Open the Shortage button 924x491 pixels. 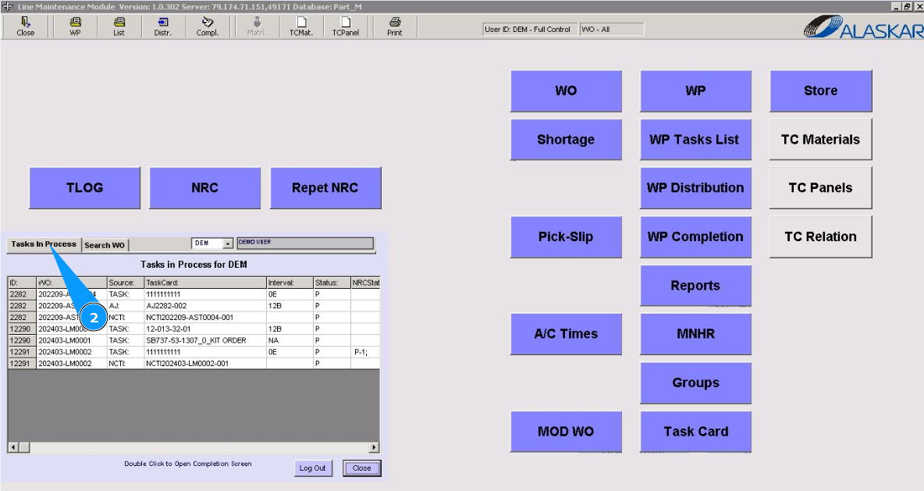pyautogui.click(x=566, y=140)
